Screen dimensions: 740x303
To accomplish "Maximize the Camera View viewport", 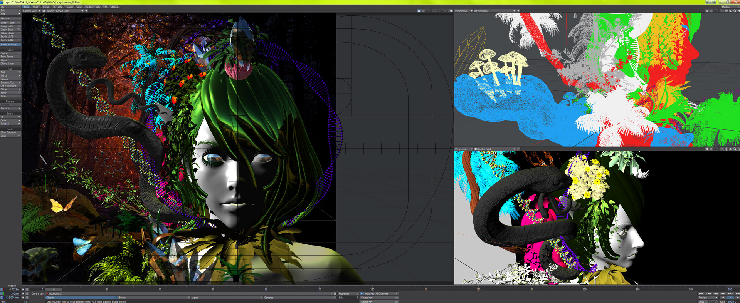I will (451, 11).
